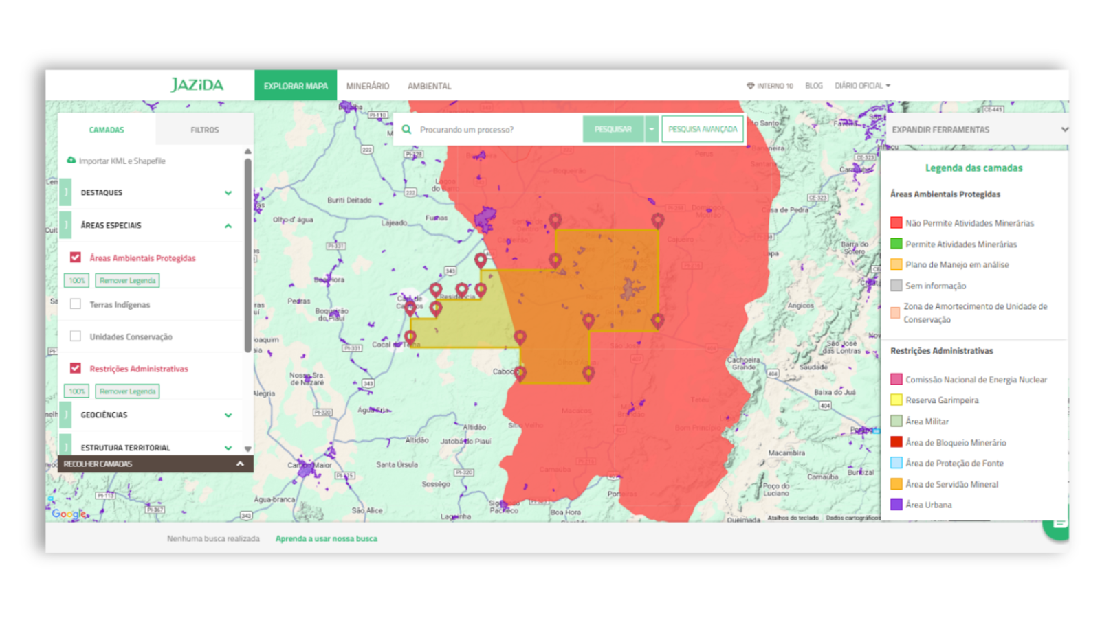1100x618 pixels.
Task: Open the Aprenda a usar nossa busca link
Action: point(326,539)
